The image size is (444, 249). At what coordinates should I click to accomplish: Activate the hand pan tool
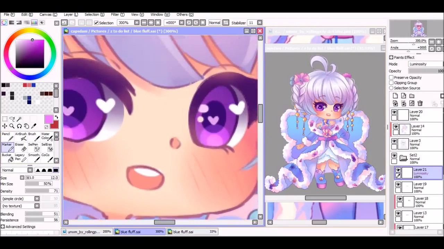(27, 126)
